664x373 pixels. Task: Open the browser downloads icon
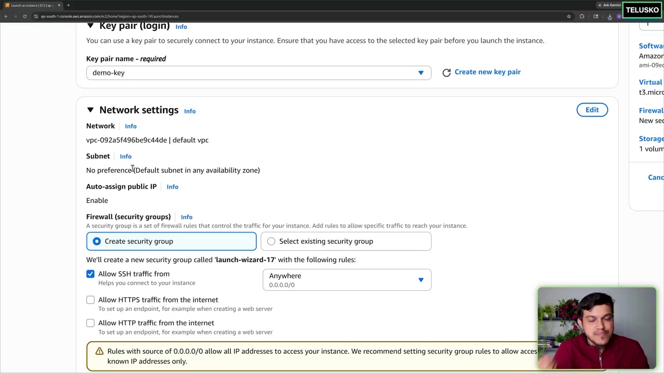[610, 16]
